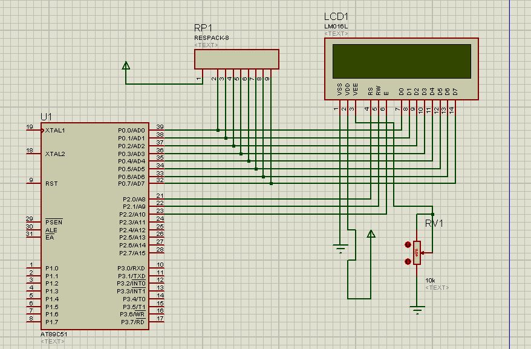The height and width of the screenshot is (349, 531).
Task: Click pin number 14 below LCD D7
Action: 451,110
